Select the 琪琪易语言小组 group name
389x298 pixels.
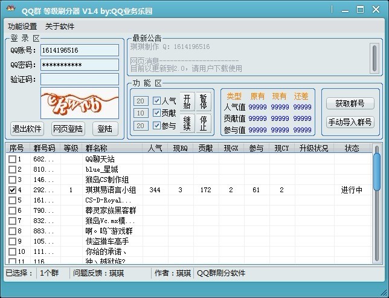(x=111, y=190)
